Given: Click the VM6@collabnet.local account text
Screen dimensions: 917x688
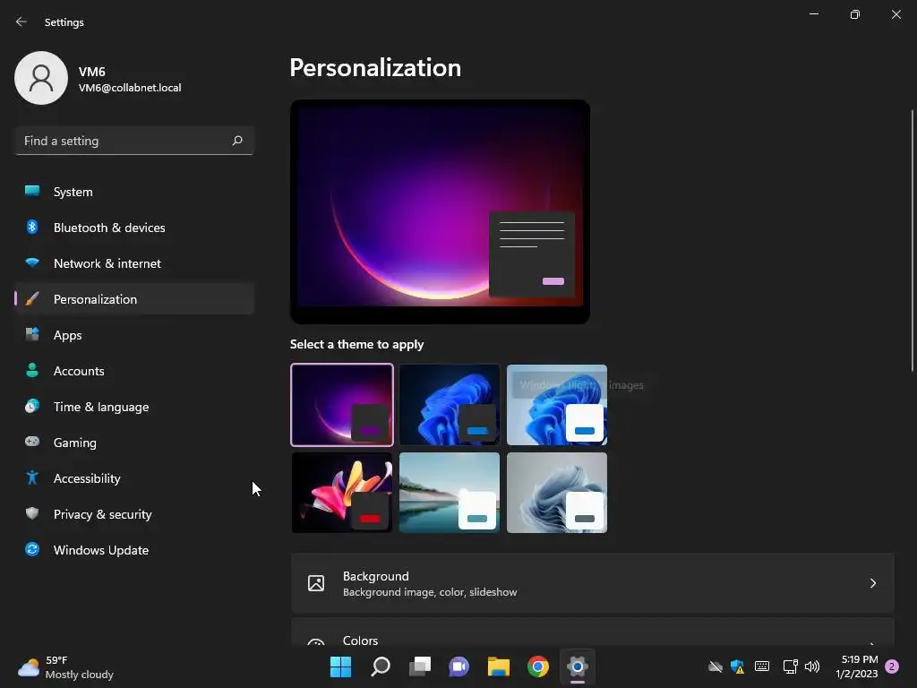Looking at the screenshot, I should click(130, 88).
